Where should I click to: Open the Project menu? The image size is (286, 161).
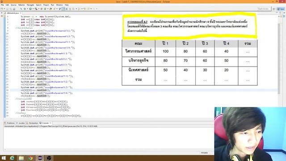click(x=46, y=5)
